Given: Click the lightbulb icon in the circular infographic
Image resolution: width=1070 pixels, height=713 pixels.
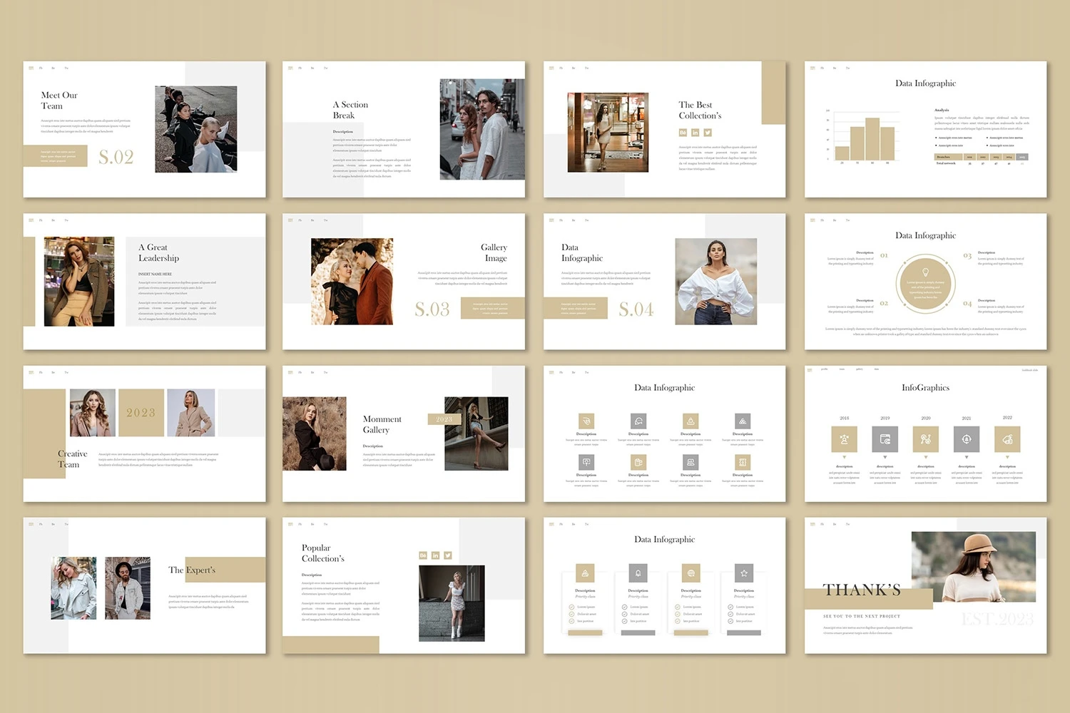Looking at the screenshot, I should tap(925, 272).
